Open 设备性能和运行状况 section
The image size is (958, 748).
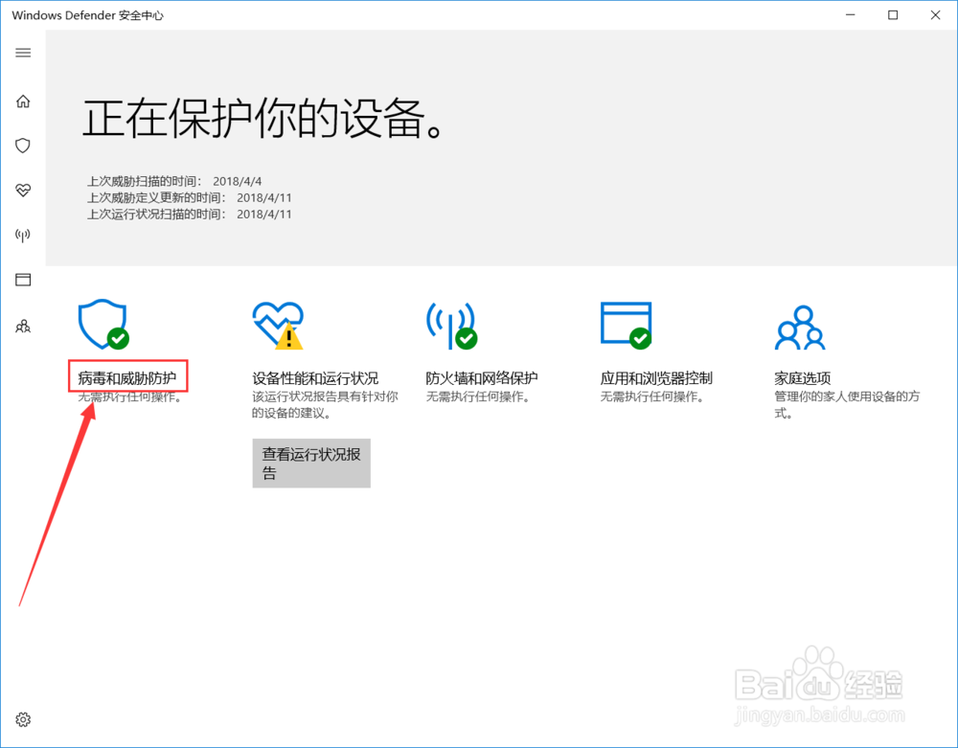[315, 378]
